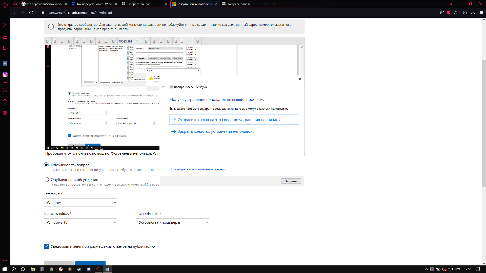This screenshot has width=486, height=273.
Task: Open GX Corner gamepad icon
Action: [15, 4]
